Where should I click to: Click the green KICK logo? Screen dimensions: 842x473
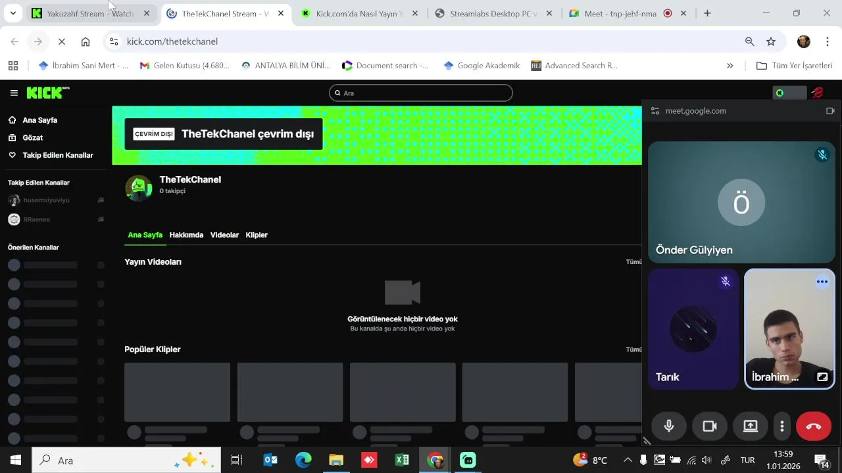pos(48,93)
